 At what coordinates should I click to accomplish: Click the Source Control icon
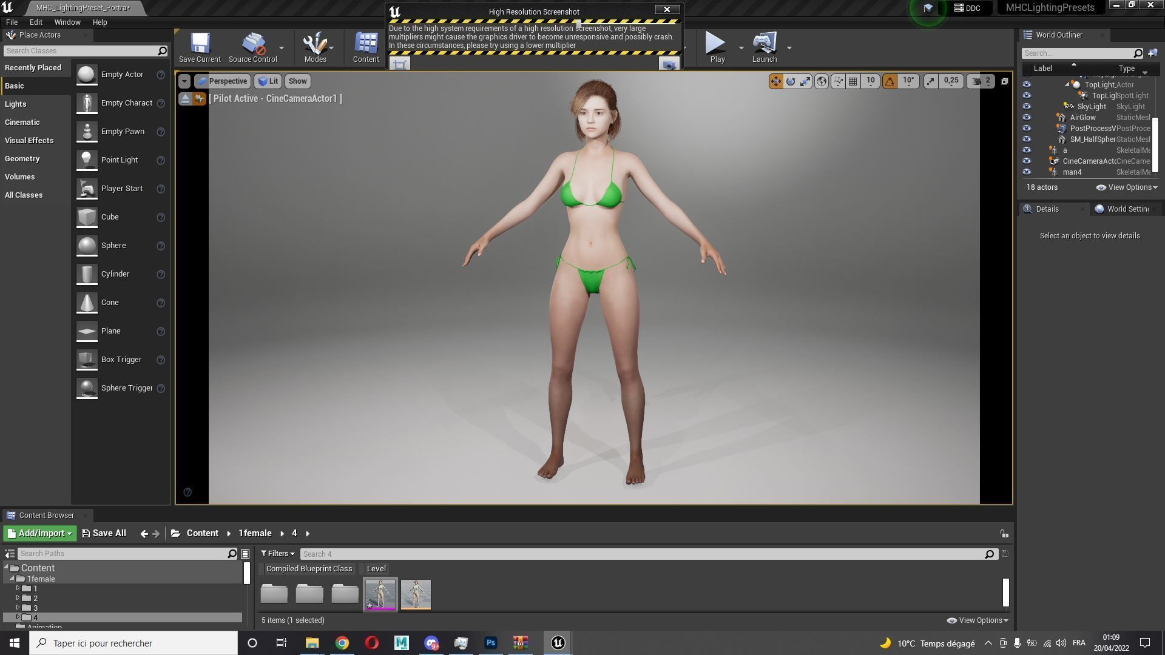252,47
